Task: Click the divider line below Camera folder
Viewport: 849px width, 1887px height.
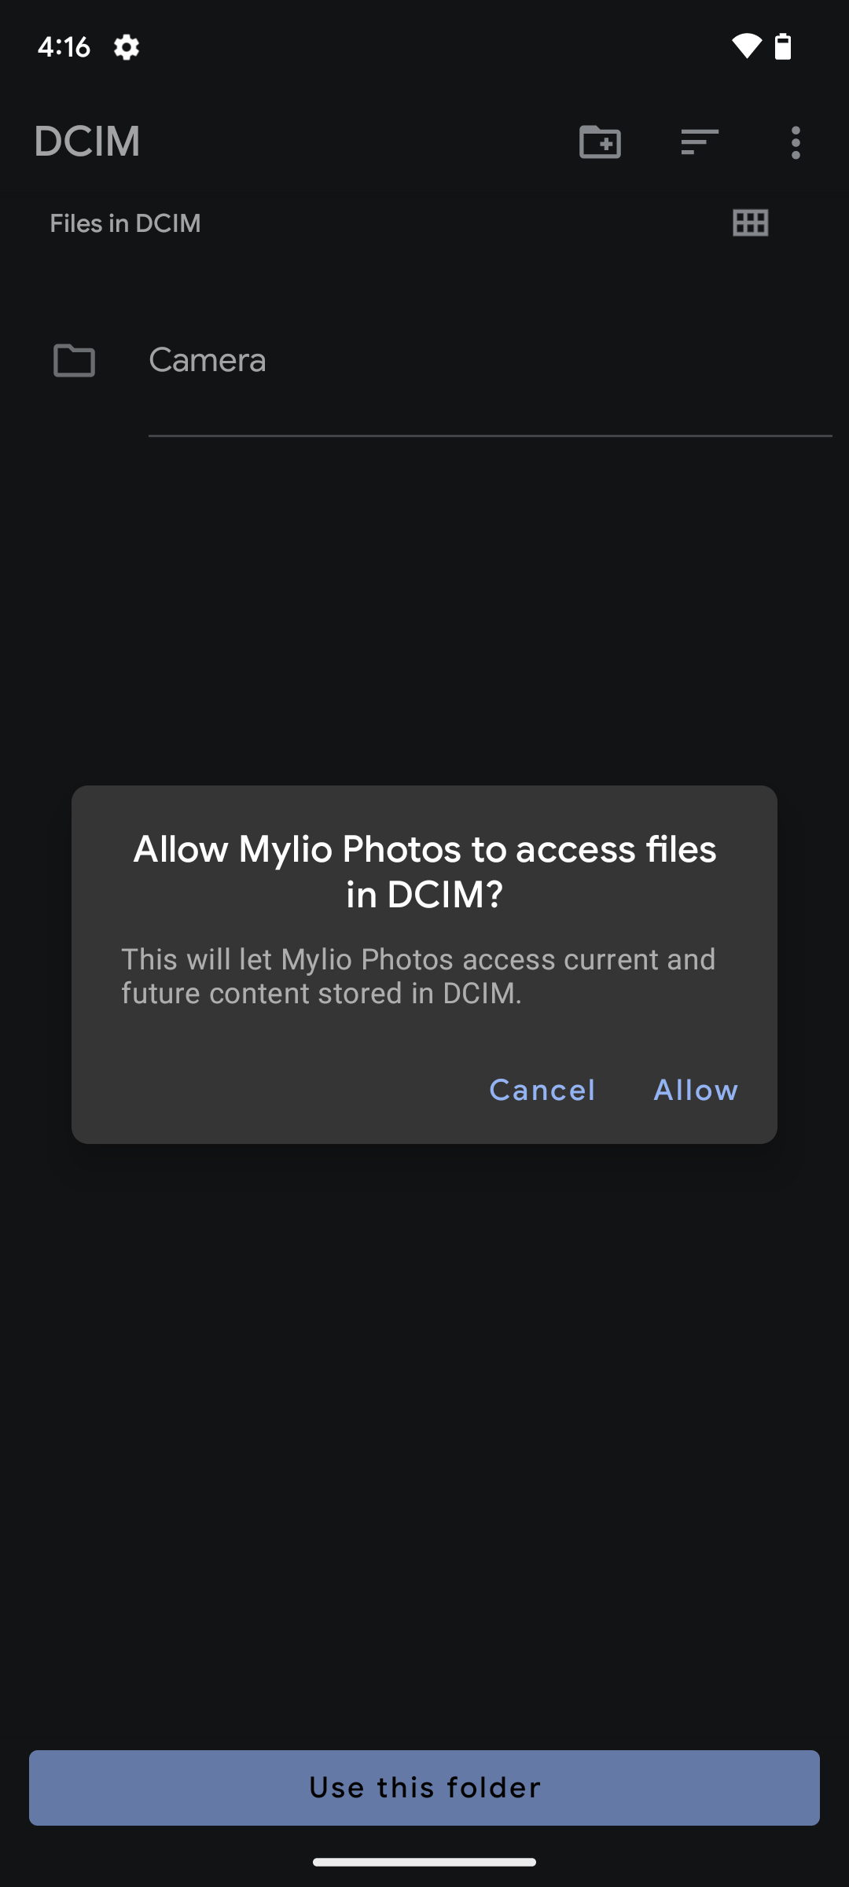Action: 490,436
